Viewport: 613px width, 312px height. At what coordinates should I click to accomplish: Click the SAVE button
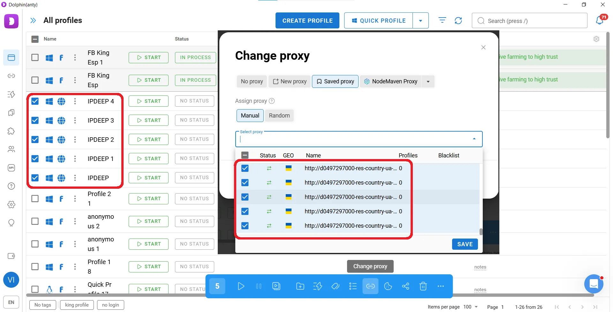465,244
